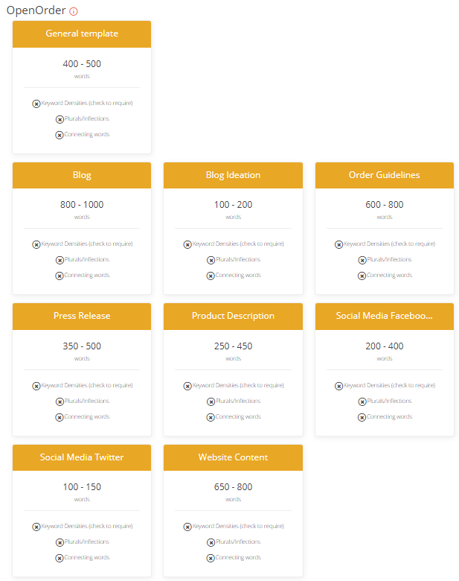Choose the Press Release template header

click(x=82, y=317)
